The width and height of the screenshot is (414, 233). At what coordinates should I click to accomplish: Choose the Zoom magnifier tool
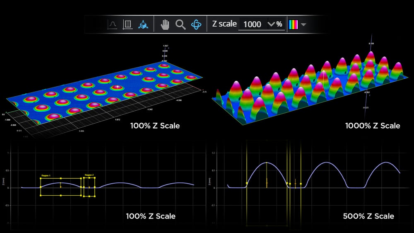(x=181, y=24)
